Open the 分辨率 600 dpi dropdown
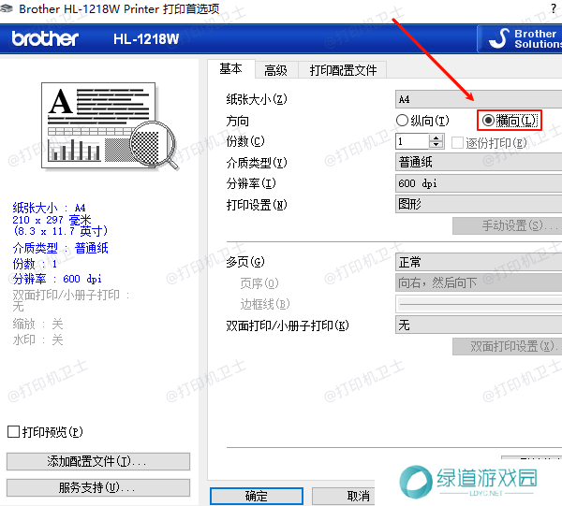The width and height of the screenshot is (562, 506). pos(478,183)
